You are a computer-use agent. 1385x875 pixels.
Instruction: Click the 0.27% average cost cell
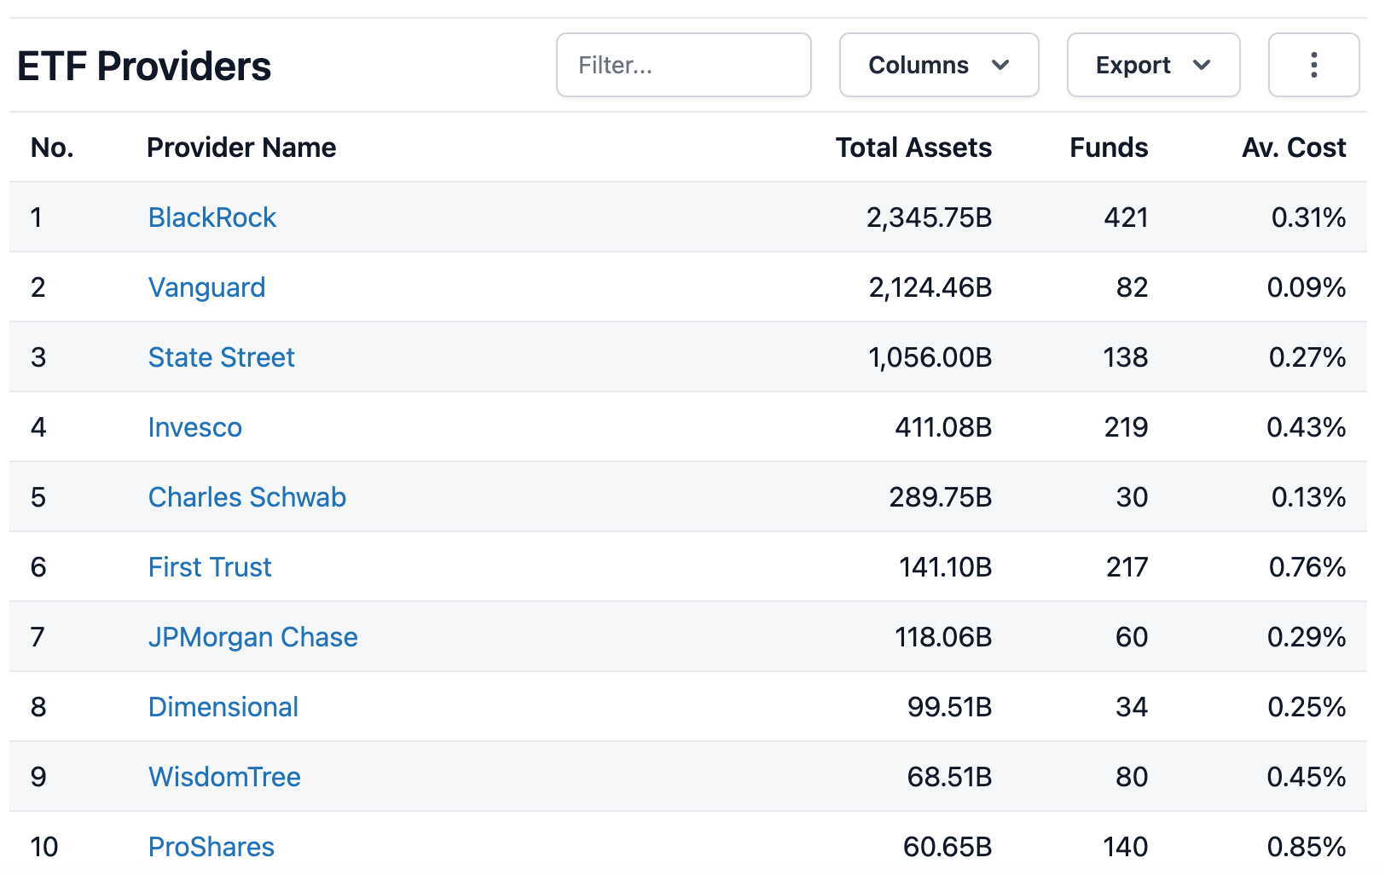point(1307,357)
